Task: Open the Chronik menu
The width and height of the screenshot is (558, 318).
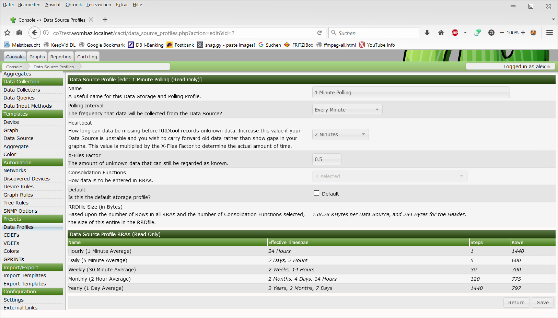Action: tap(74, 4)
